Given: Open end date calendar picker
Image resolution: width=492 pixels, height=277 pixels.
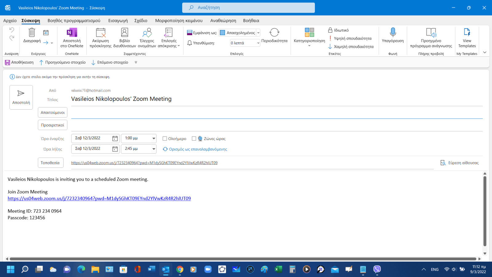Looking at the screenshot, I should click(x=115, y=149).
